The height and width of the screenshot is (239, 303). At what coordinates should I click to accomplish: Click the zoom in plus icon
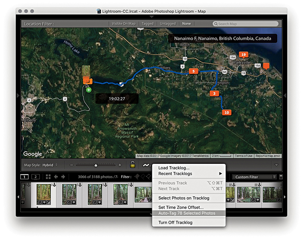click(120, 165)
